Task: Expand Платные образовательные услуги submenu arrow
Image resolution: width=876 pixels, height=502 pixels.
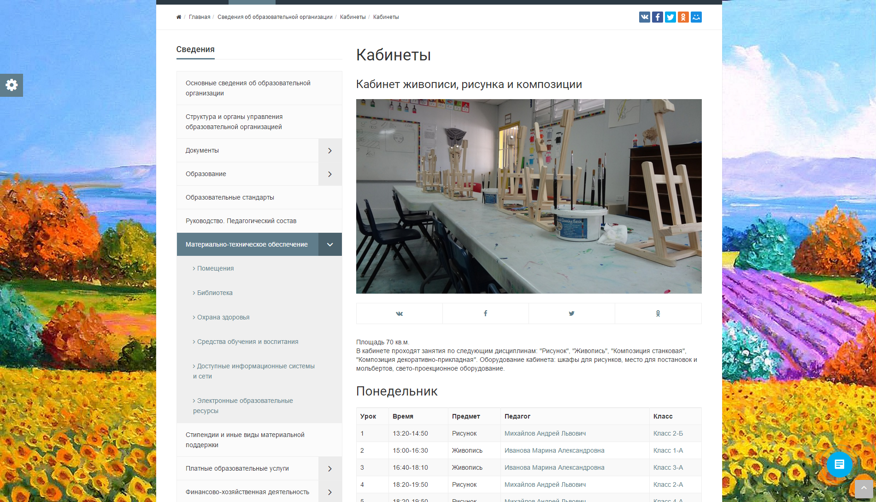Action: coord(330,469)
